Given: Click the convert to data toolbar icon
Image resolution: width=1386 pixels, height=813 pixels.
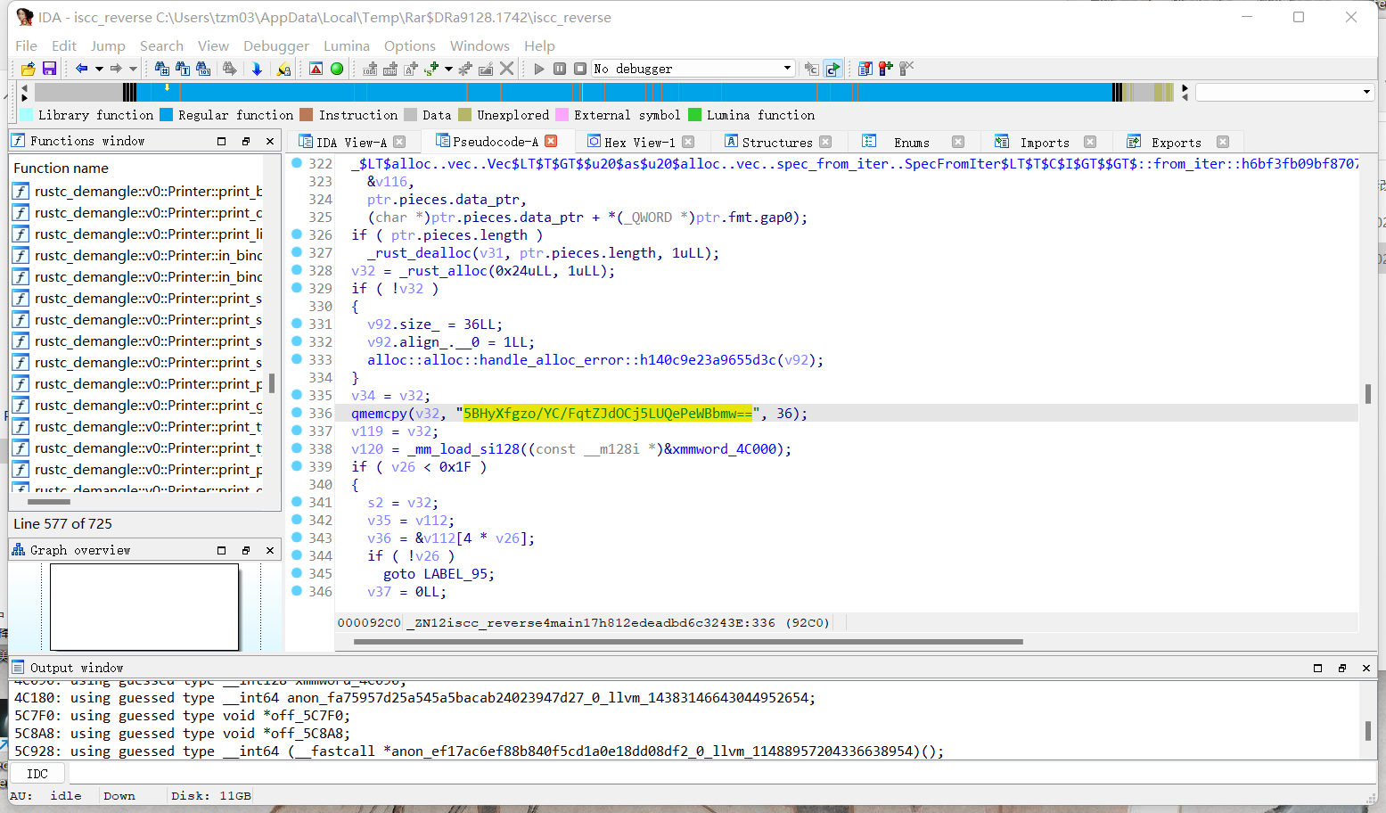Looking at the screenshot, I should (x=390, y=69).
